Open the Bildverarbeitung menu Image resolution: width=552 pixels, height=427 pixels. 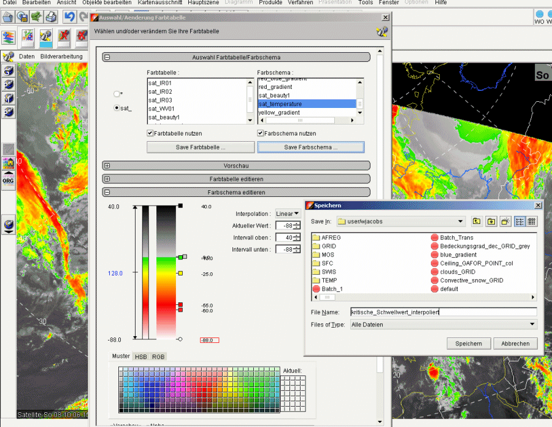(61, 56)
